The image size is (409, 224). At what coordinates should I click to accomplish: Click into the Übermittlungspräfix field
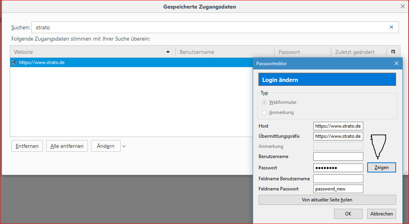tap(338, 136)
